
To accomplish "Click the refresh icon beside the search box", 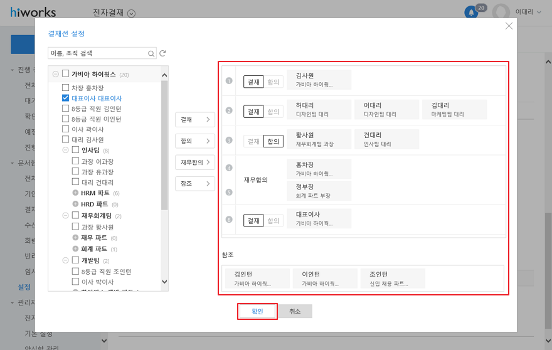I will (162, 54).
